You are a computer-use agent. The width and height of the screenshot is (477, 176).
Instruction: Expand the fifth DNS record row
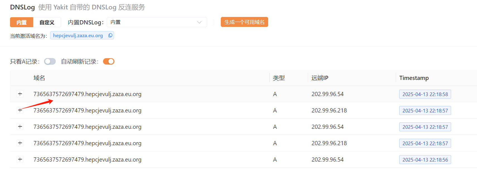coord(20,159)
